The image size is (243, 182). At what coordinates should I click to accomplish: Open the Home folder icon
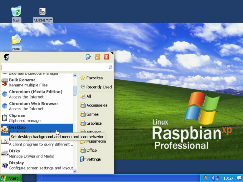click(16, 40)
